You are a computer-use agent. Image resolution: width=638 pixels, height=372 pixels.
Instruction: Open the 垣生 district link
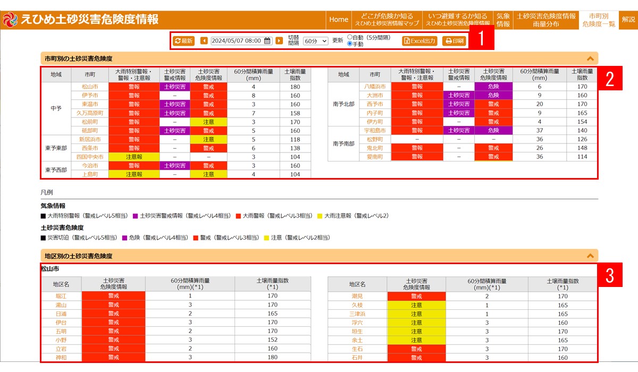click(x=357, y=331)
